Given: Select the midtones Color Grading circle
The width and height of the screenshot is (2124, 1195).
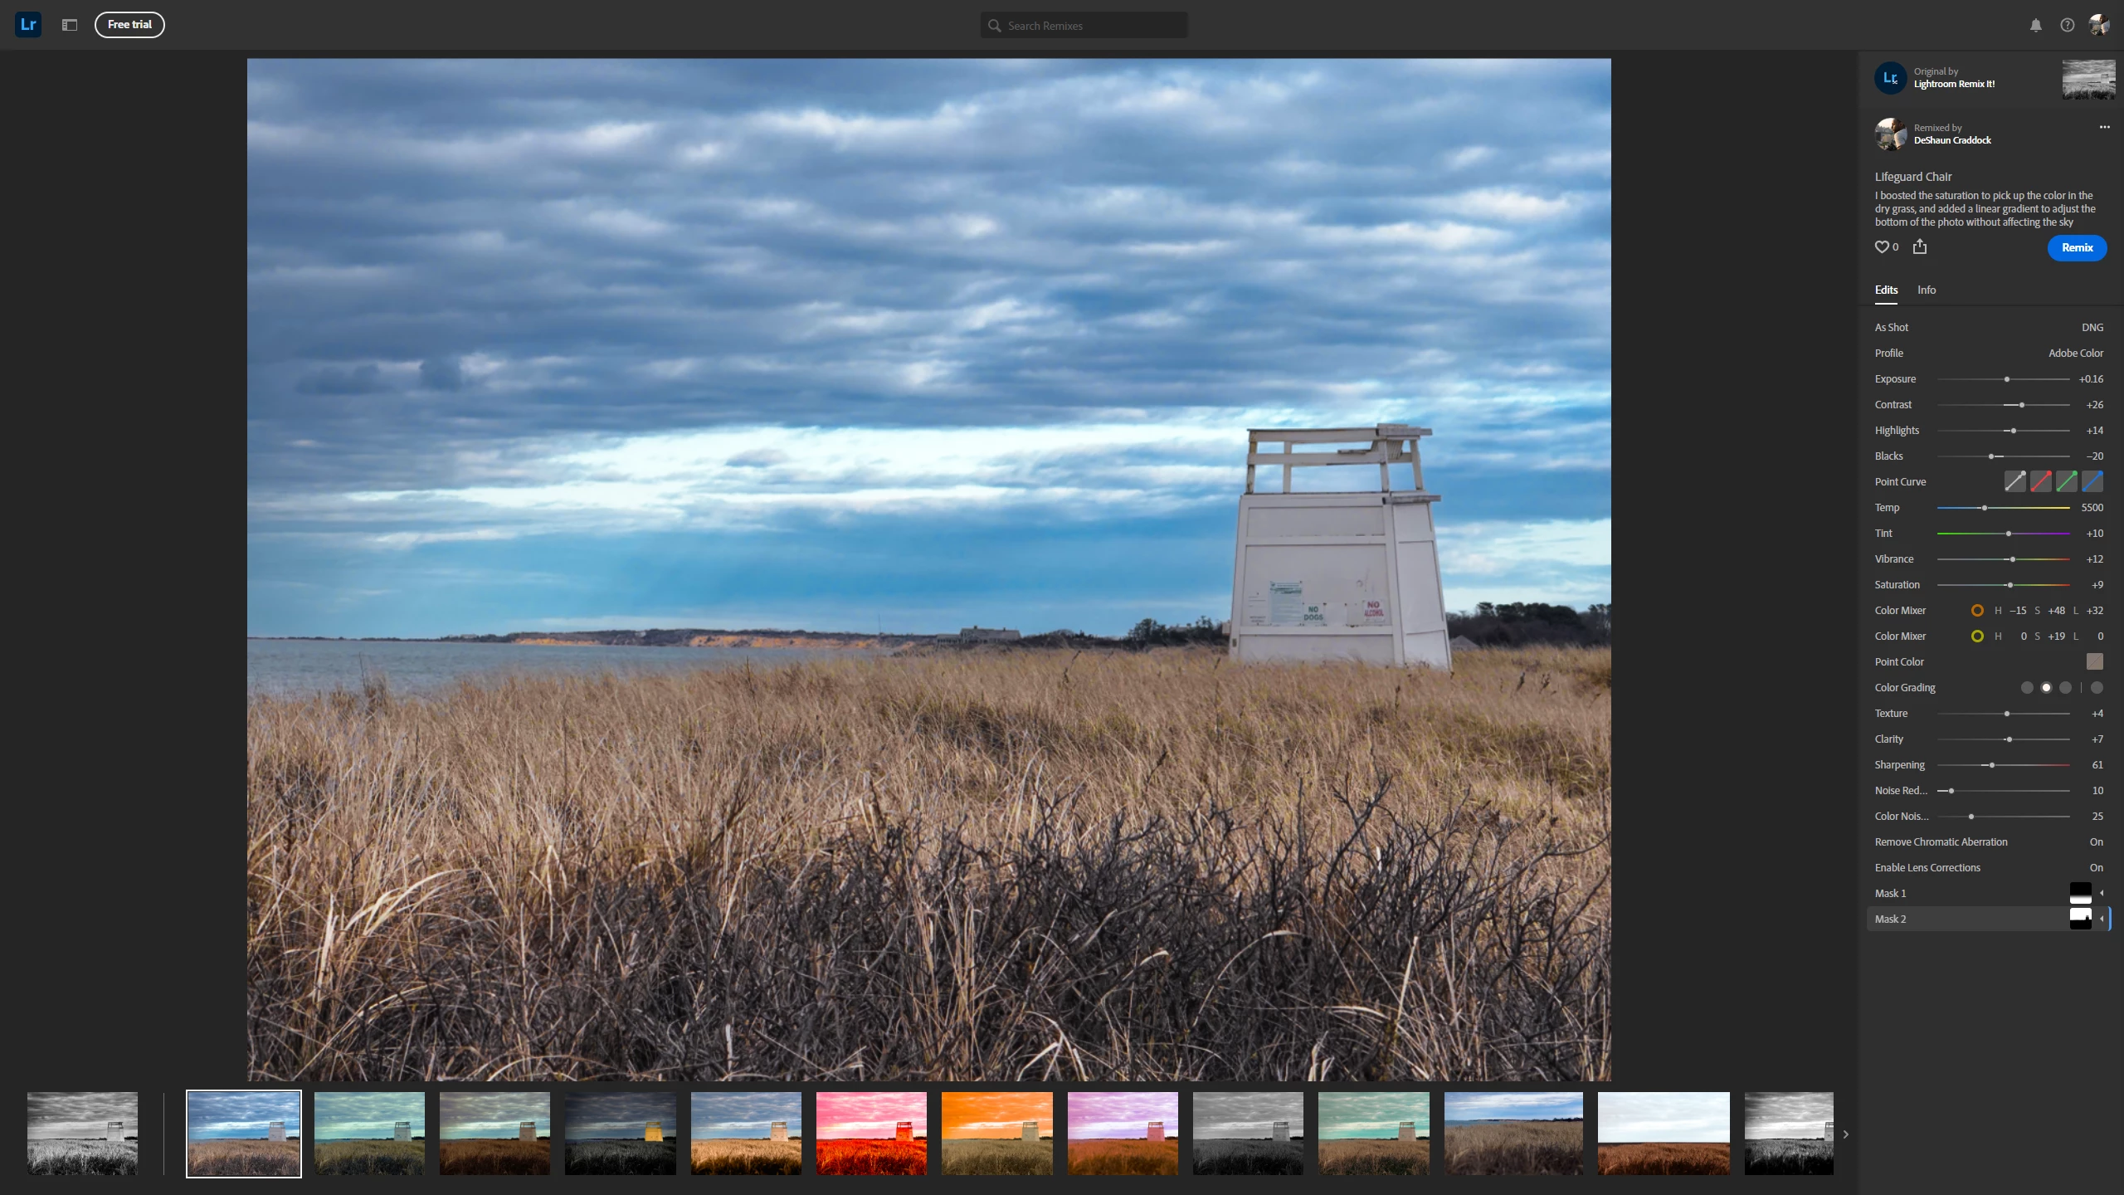Looking at the screenshot, I should [x=2046, y=687].
